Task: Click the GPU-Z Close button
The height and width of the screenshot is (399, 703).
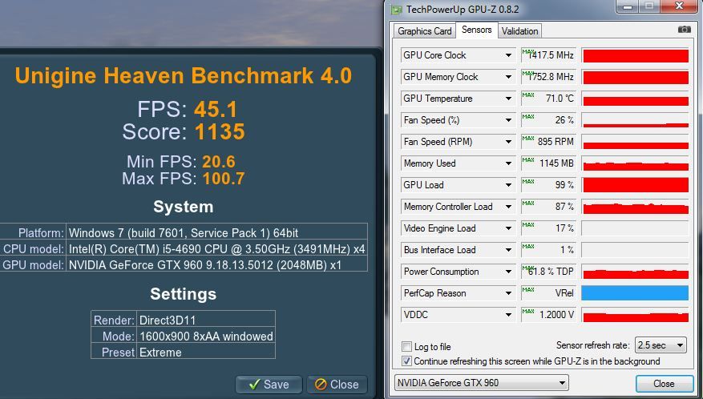Action: (664, 383)
